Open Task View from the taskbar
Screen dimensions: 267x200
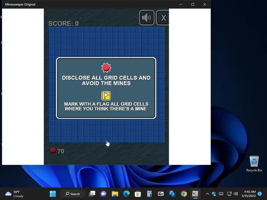point(92,194)
